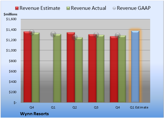Click the Revenue GAAP sphere above Q2

tap(75, 37)
